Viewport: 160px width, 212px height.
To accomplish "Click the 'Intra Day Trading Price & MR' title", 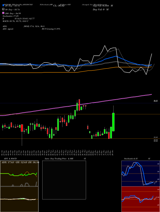I will 59,159.
